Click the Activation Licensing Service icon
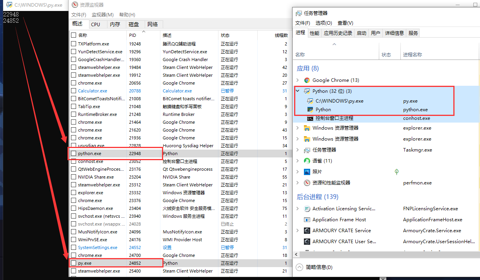The height and width of the screenshot is (280, 480). point(307,209)
